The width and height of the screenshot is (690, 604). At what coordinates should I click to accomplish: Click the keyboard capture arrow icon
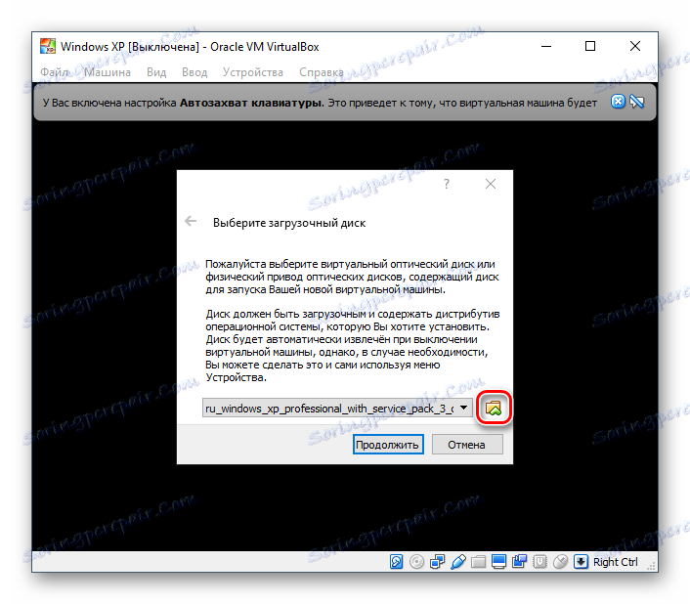(x=581, y=562)
